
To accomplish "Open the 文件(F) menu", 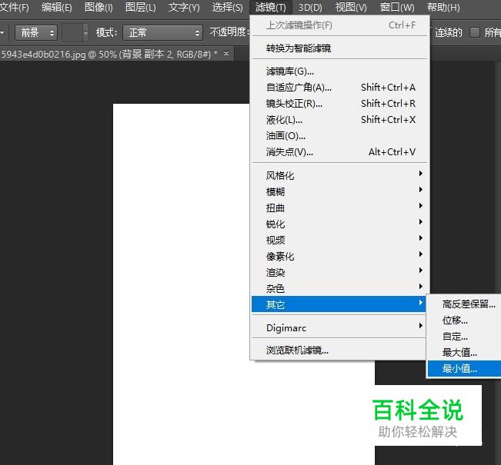I will (14, 7).
